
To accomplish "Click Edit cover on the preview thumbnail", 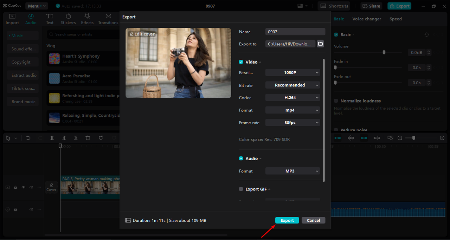I will click(142, 34).
